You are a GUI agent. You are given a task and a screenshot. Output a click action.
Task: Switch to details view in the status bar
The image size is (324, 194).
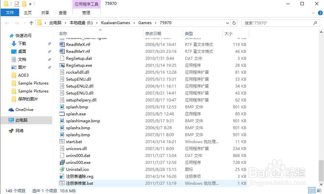(312, 191)
